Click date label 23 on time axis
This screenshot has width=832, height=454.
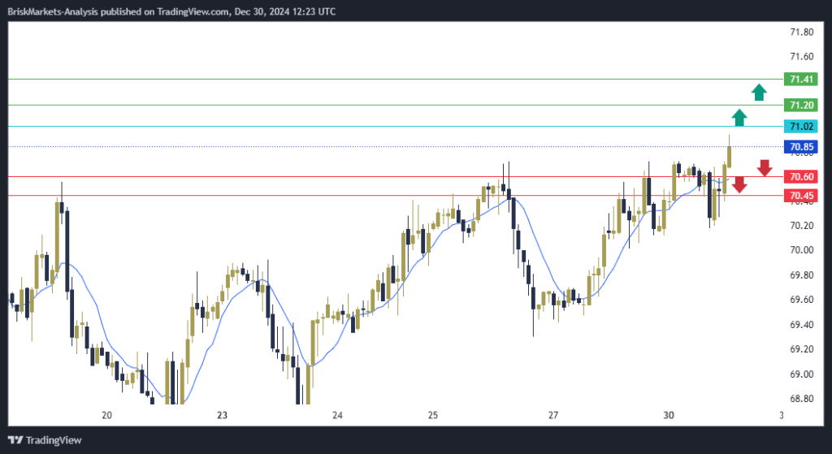[x=222, y=416]
